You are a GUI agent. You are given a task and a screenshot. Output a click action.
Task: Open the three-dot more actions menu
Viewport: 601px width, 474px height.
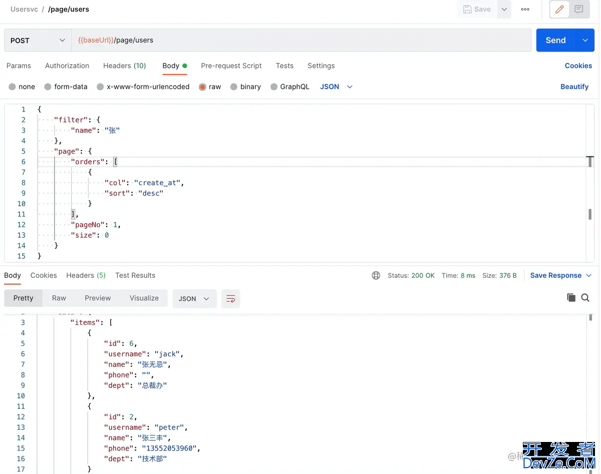[525, 10]
